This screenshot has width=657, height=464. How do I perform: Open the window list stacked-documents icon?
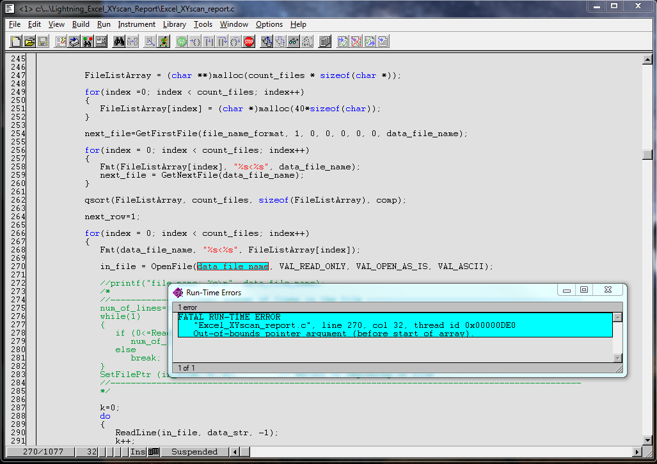(x=324, y=41)
